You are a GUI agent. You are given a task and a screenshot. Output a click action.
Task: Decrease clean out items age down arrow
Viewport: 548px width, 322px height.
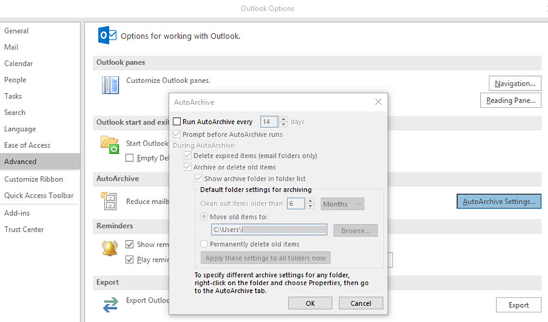tap(310, 206)
